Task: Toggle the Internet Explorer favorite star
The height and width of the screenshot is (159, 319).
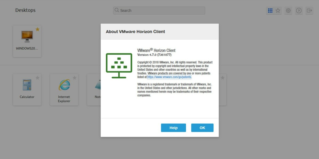Action: coord(74,78)
